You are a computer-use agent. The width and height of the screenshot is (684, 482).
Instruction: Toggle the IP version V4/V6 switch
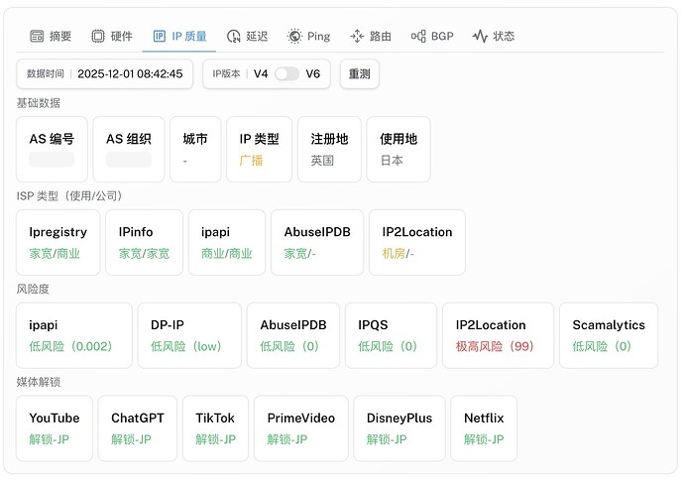pyautogui.click(x=286, y=73)
